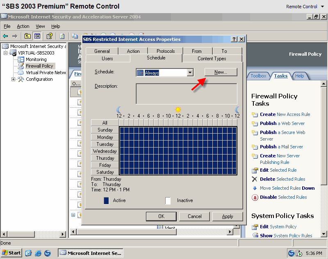Select Virtual Private Networks tree node
328x259 pixels.
pyautogui.click(x=46, y=73)
